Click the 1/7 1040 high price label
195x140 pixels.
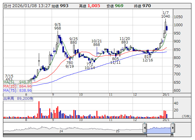(x=165, y=14)
